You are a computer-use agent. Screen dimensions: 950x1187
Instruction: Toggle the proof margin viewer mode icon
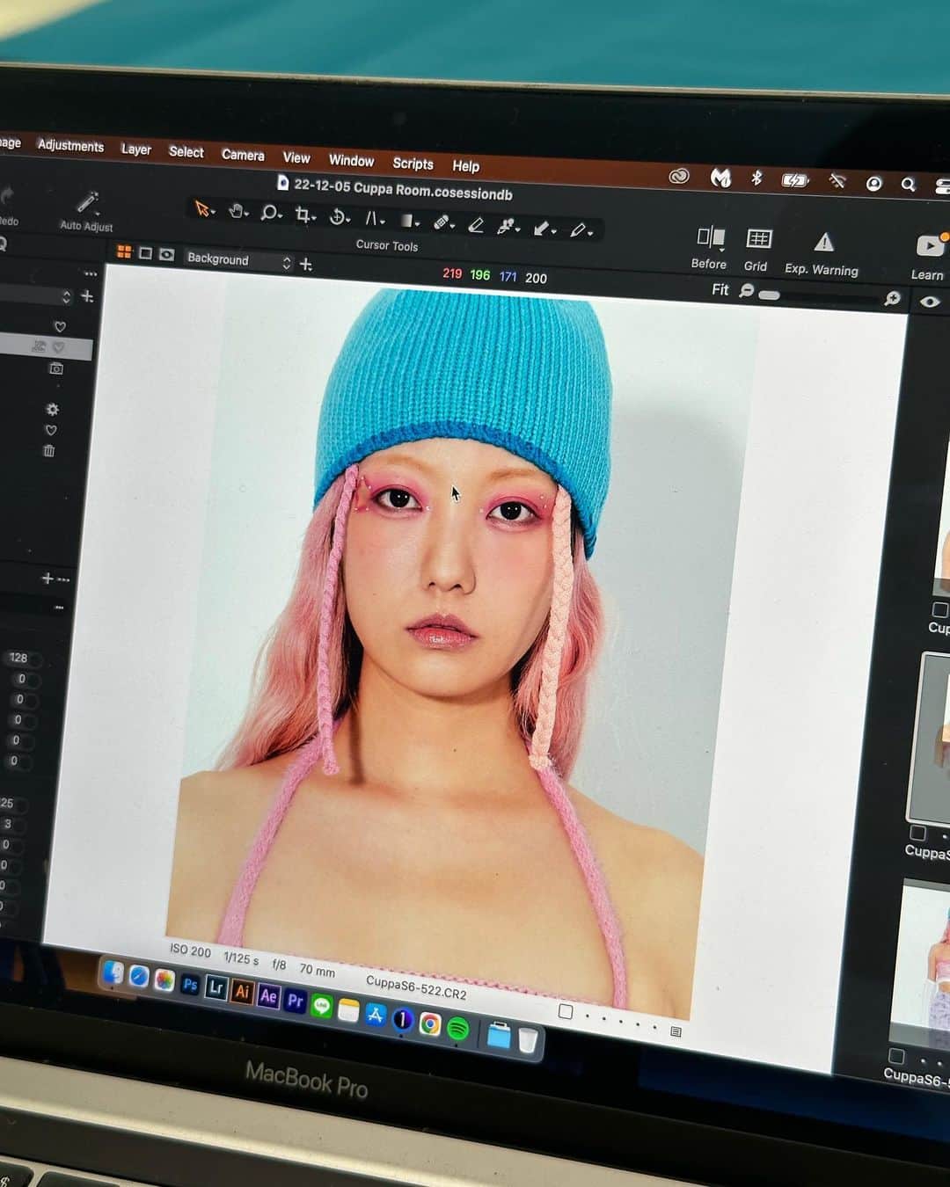166,254
